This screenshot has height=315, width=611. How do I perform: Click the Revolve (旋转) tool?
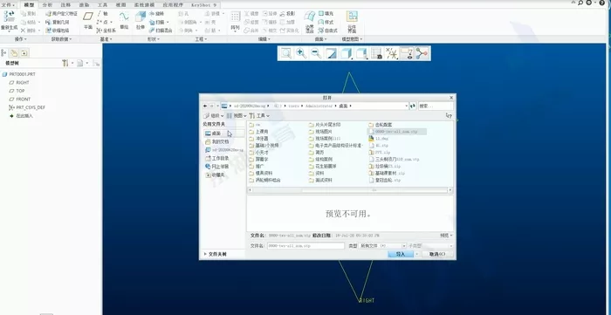click(x=156, y=14)
